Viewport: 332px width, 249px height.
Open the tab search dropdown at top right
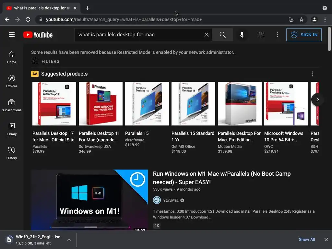pos(325,8)
